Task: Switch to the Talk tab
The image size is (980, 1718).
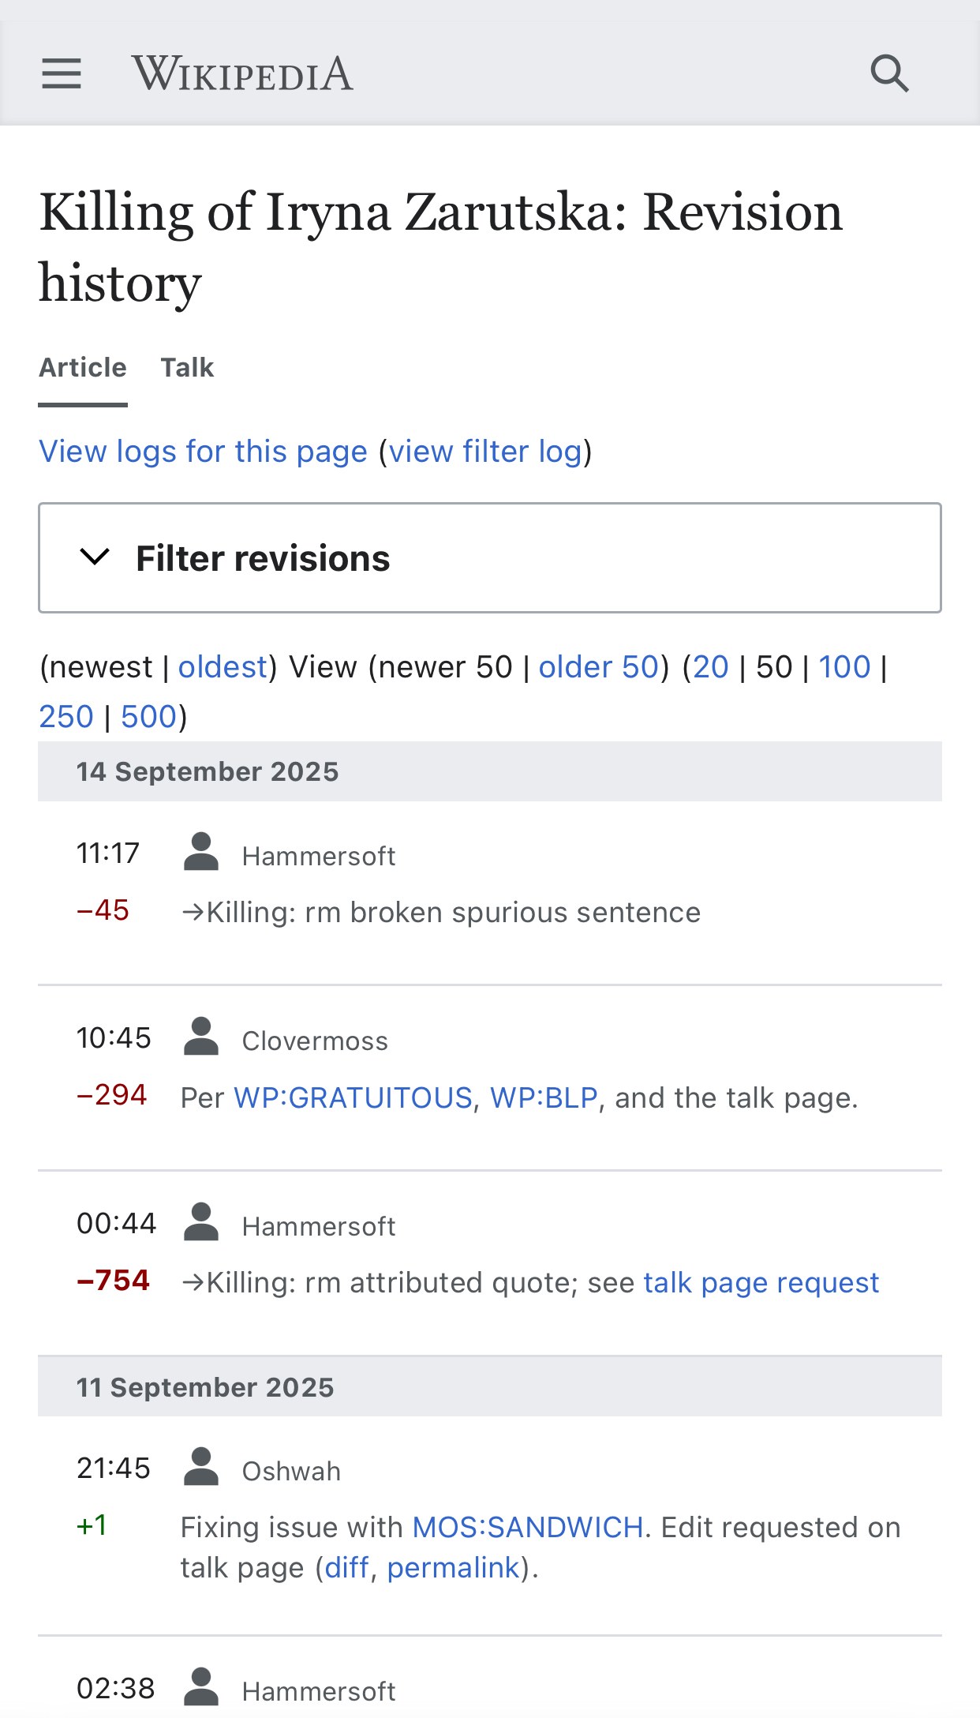Action: pyautogui.click(x=187, y=367)
